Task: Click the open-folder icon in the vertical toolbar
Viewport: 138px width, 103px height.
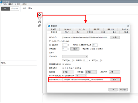Action: coord(39,22)
